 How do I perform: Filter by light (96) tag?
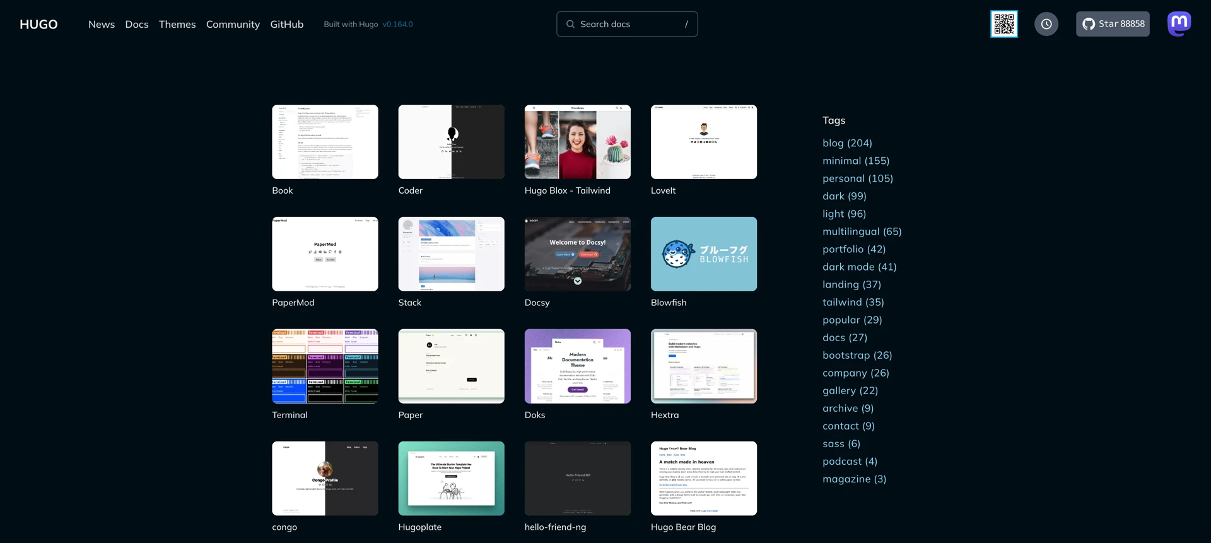(845, 214)
